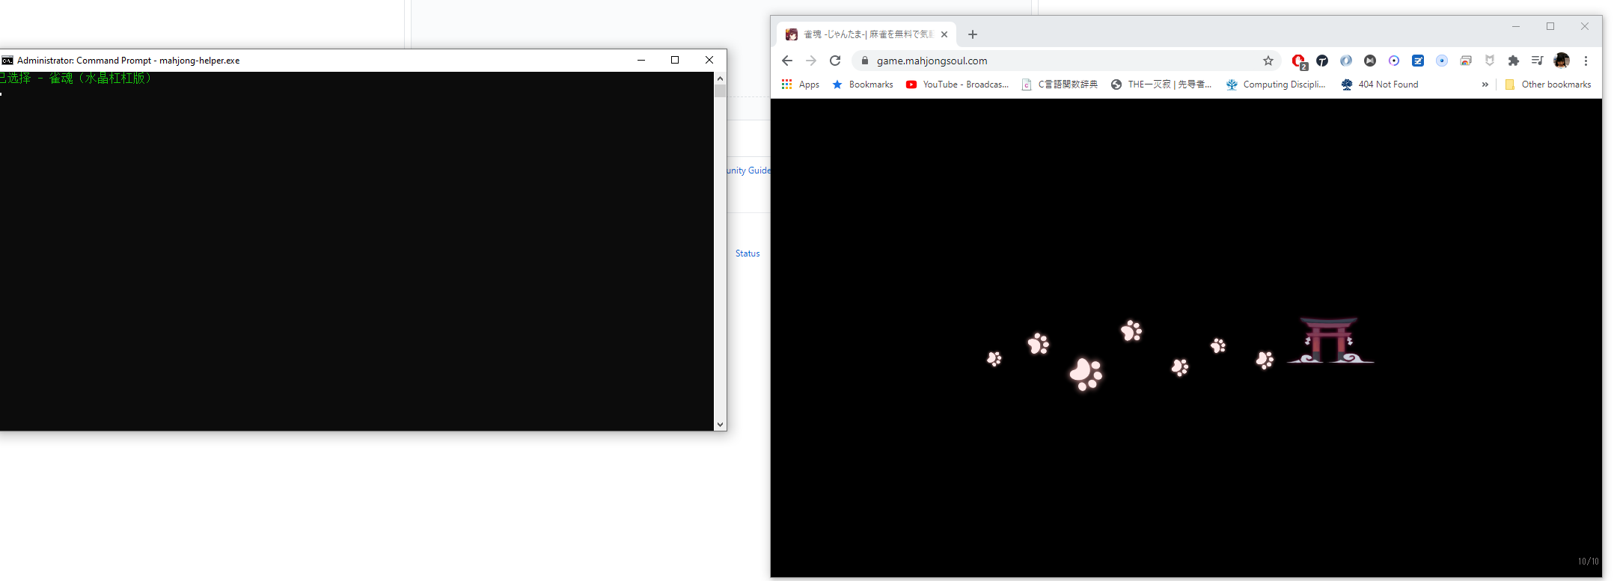Open Chrome profile avatar

(x=1562, y=61)
